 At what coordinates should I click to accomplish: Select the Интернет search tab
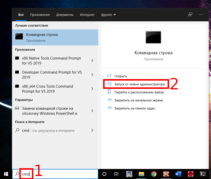click(87, 15)
